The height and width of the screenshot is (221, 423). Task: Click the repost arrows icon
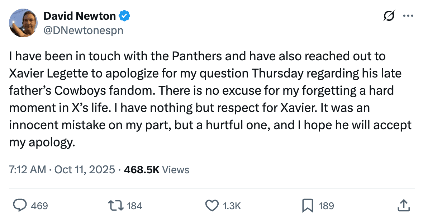116,206
